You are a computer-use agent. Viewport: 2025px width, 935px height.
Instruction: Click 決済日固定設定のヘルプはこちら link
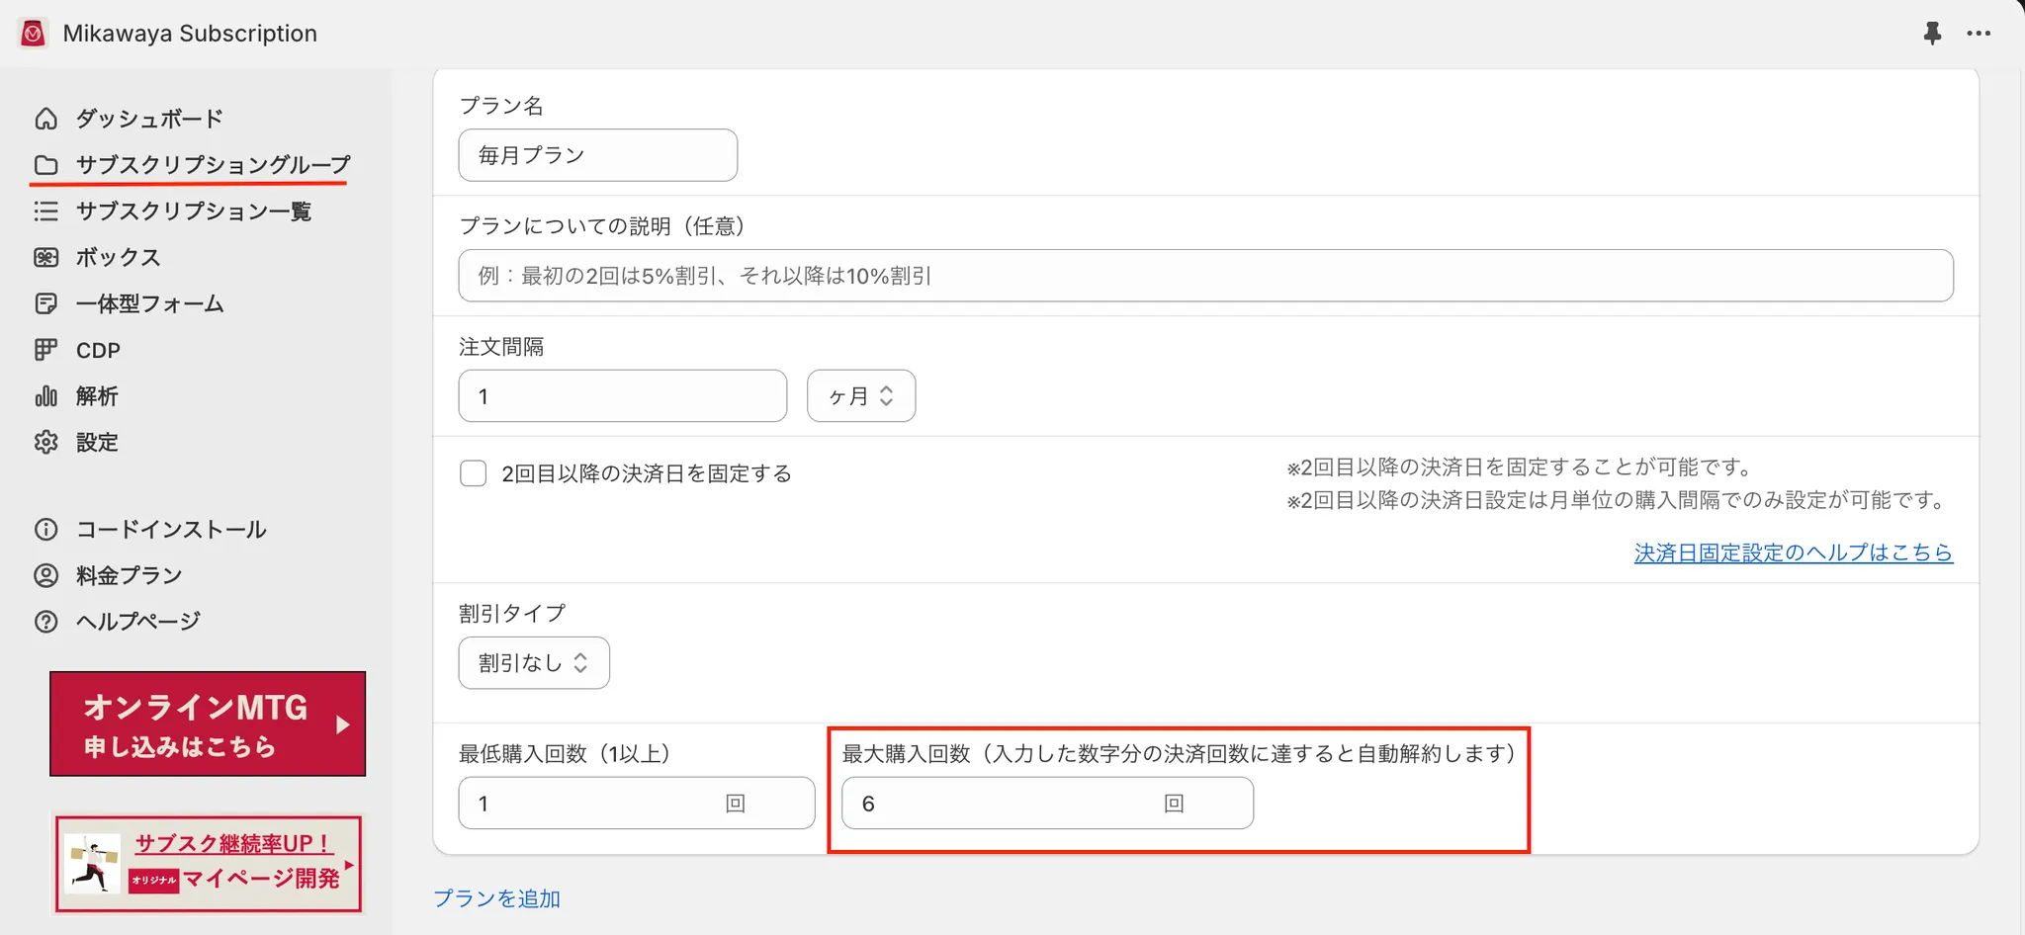coord(1794,552)
